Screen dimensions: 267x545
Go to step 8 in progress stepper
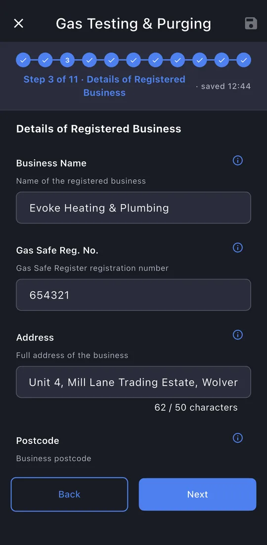[178, 60]
